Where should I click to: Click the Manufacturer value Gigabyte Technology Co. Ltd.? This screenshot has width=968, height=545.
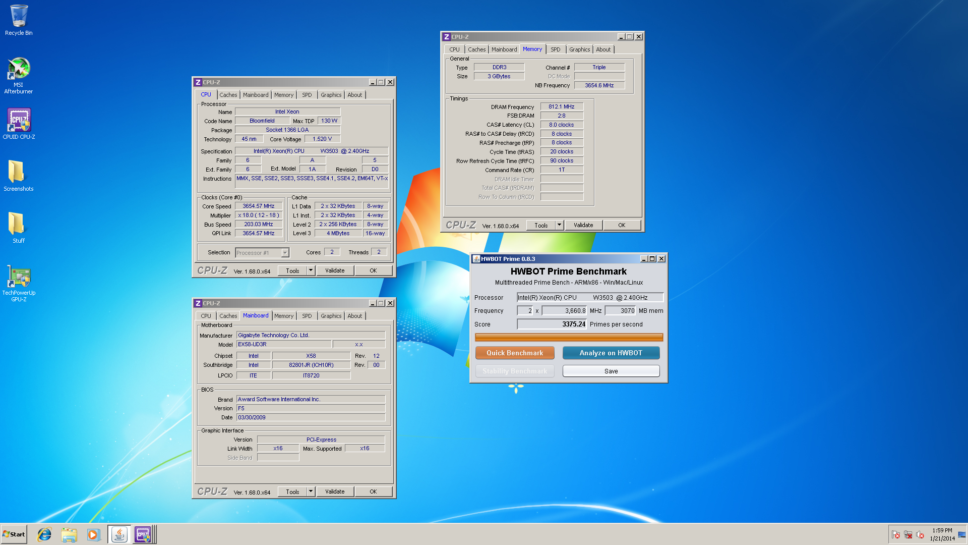point(311,335)
